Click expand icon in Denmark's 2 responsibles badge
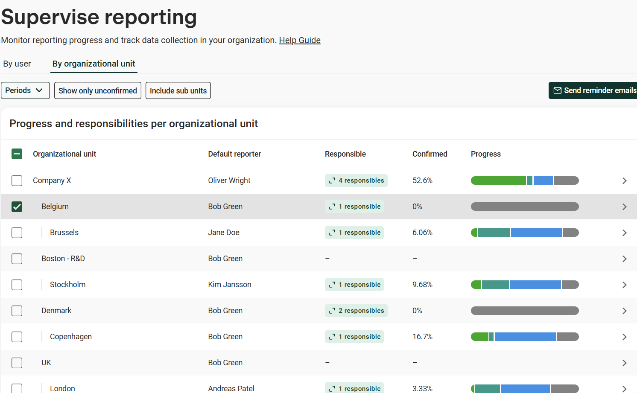Viewport: 637px width, 393px height. tap(332, 311)
